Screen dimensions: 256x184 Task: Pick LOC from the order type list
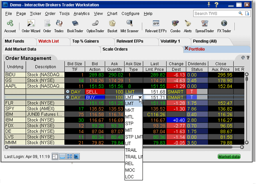coord(134,177)
